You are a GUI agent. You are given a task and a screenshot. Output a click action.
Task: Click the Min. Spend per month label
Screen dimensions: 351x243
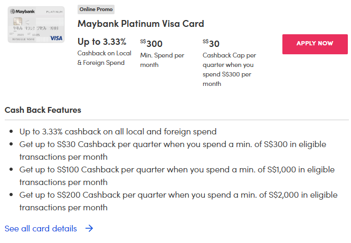161,60
